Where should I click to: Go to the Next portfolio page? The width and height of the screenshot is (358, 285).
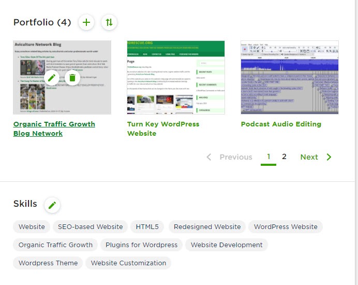(x=309, y=157)
